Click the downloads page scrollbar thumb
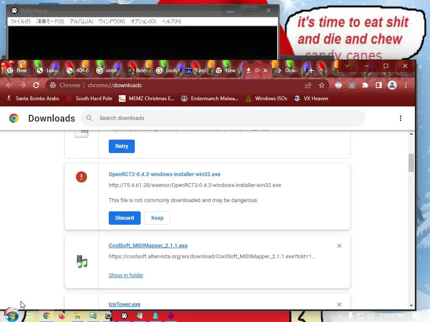430x322 pixels. tap(411, 163)
